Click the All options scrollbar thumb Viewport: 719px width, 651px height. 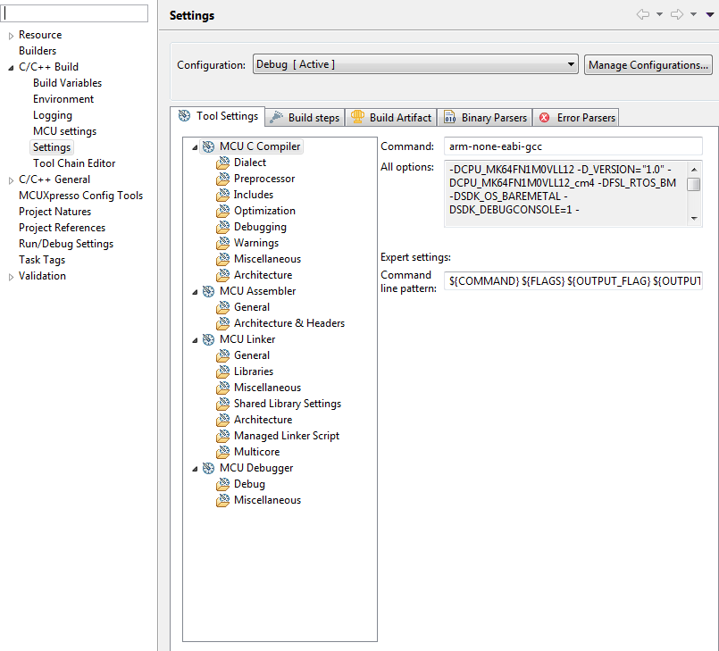694,184
